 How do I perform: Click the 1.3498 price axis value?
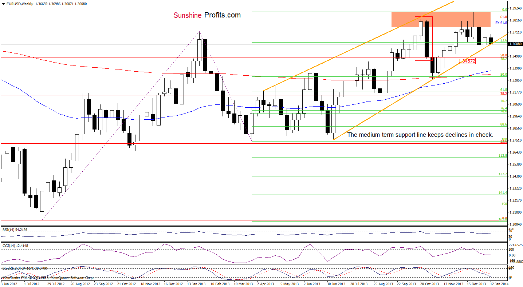[x=515, y=56]
